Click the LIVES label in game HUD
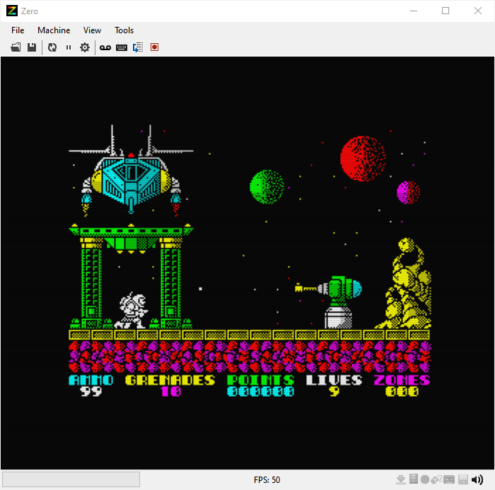This screenshot has width=495, height=490. (334, 380)
